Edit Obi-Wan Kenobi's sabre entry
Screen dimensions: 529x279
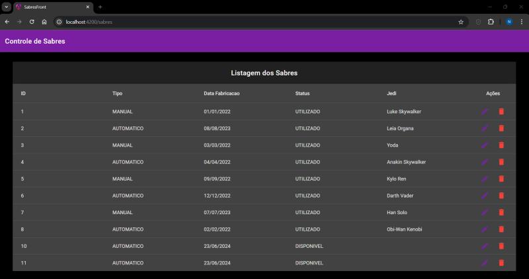click(x=485, y=229)
